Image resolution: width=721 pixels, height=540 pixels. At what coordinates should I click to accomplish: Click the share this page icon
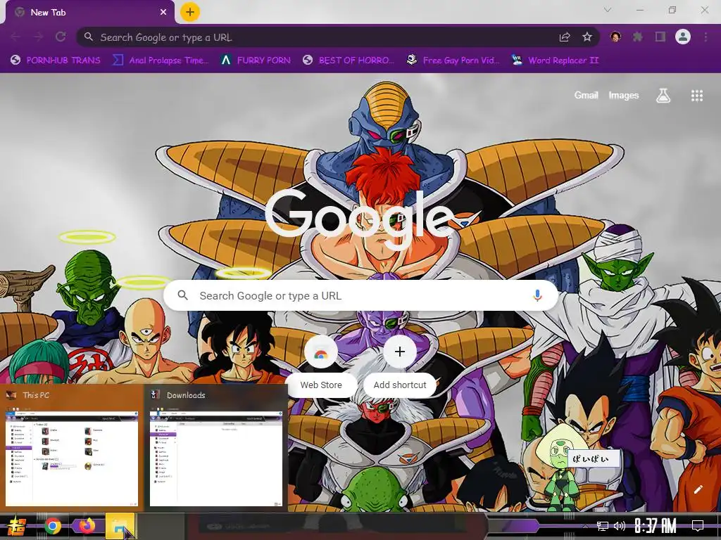(565, 37)
